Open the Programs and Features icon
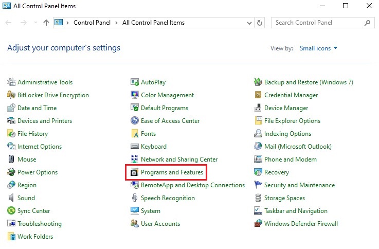 [134, 172]
